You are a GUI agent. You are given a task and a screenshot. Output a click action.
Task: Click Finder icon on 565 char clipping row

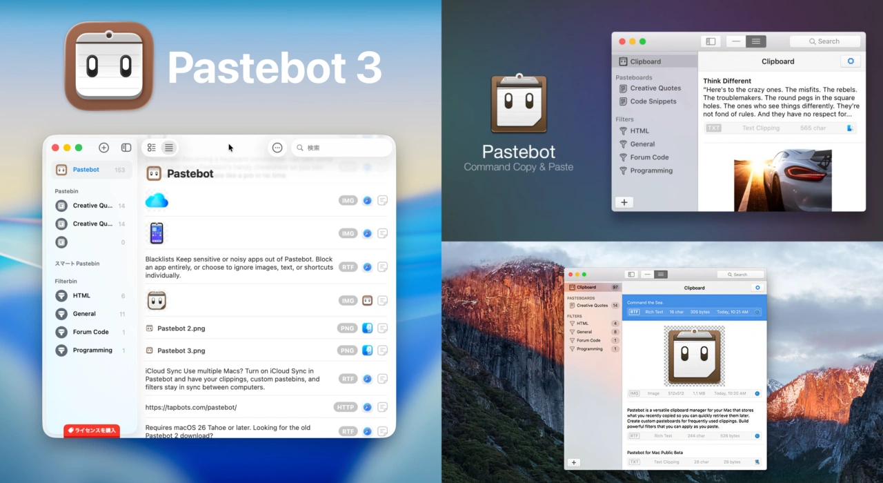pos(850,128)
